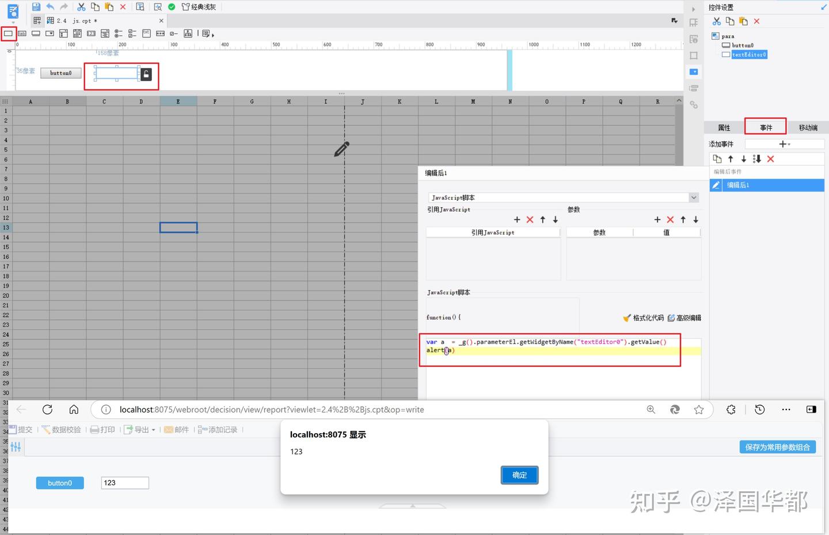Select the date picker widget tool
Screen dimensions: 829x535
click(x=77, y=33)
